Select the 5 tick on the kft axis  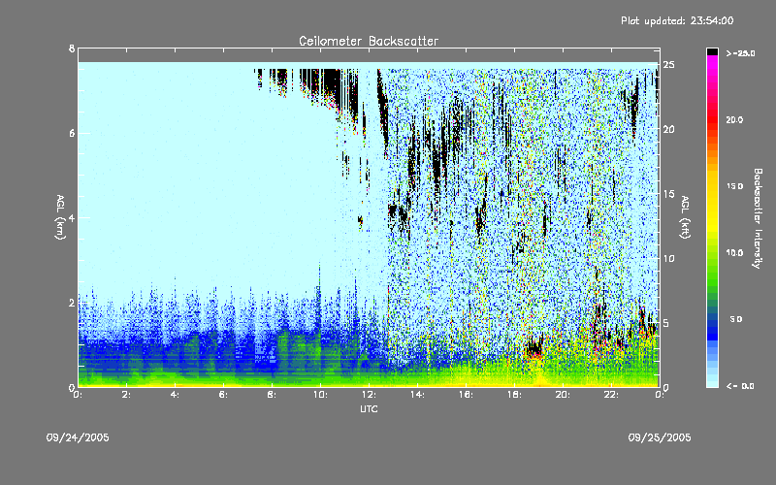666,323
